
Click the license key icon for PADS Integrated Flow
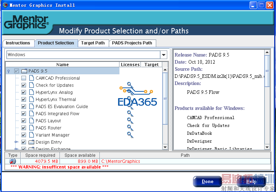coord(130,113)
